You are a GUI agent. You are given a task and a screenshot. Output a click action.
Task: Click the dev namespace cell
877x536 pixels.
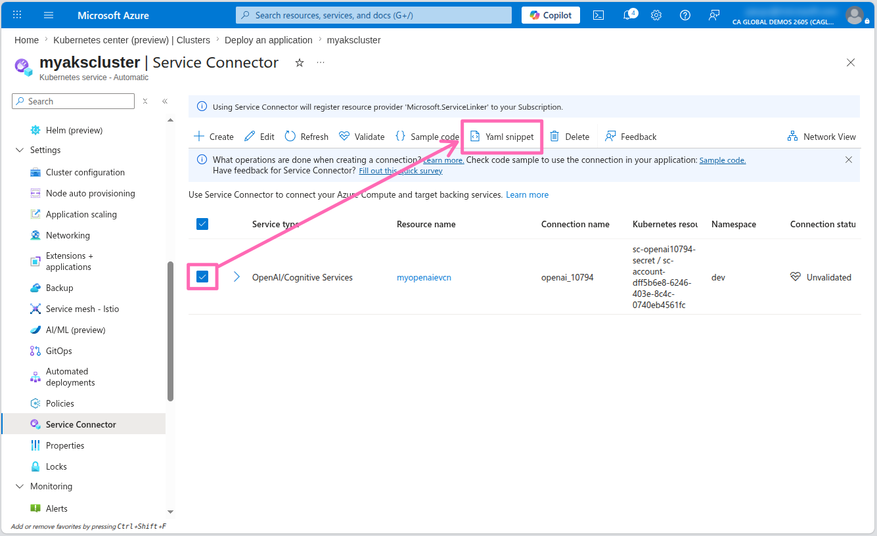[x=718, y=277]
